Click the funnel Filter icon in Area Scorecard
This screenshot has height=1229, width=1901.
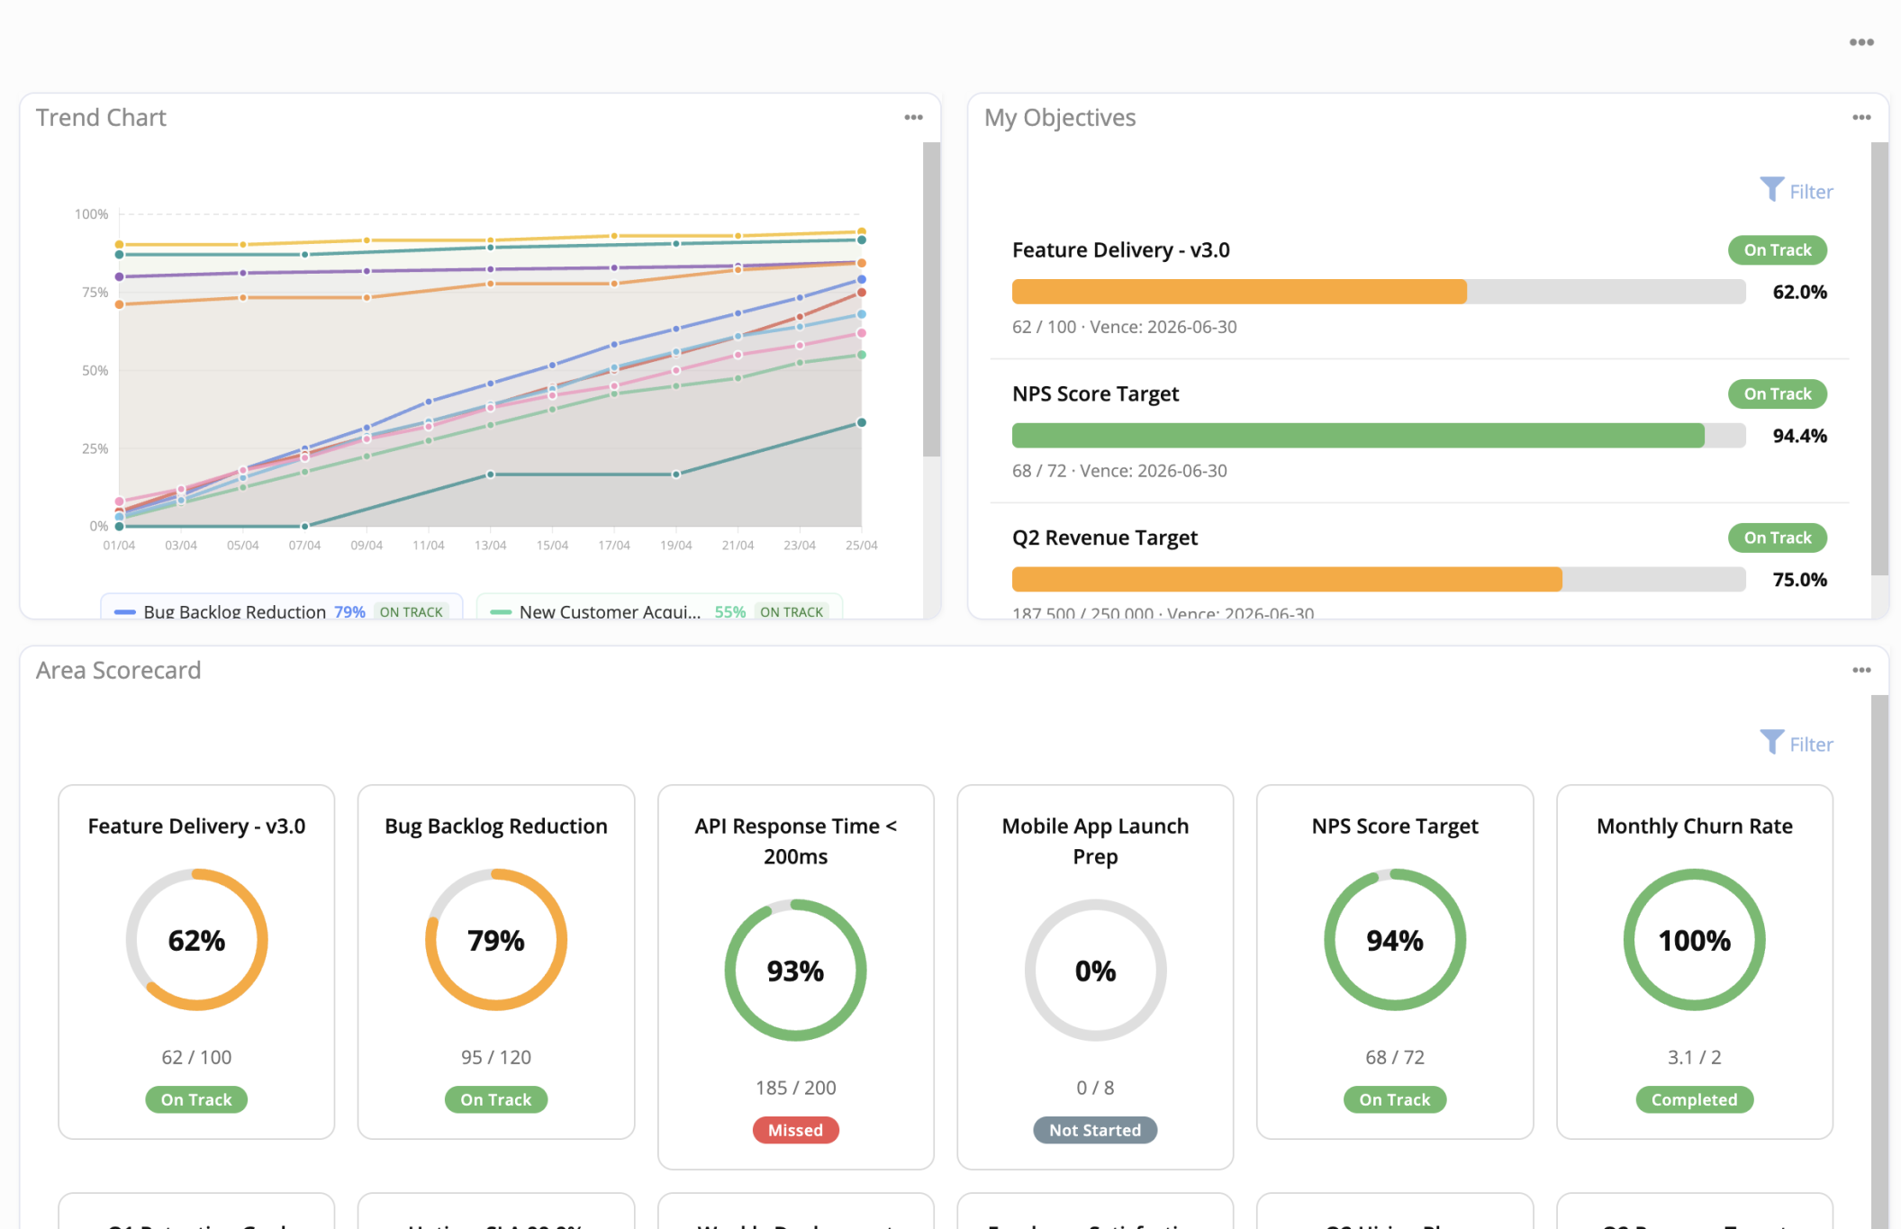pos(1771,743)
